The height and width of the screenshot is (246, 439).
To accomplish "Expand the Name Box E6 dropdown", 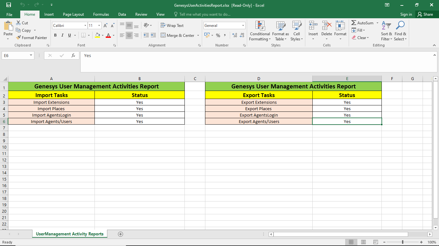I will [31, 55].
